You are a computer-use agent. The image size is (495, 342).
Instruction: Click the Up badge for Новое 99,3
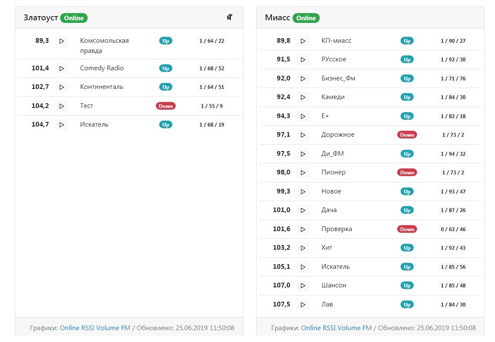[x=407, y=192]
